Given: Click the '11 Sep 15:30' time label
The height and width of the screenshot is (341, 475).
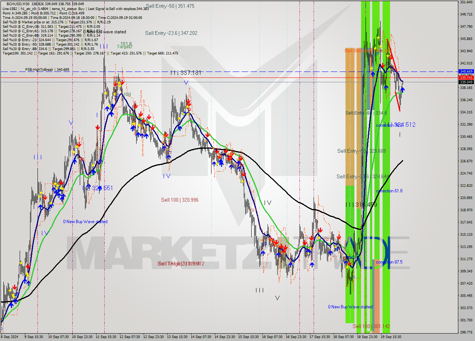Looking at the screenshot, I should coord(105,337).
